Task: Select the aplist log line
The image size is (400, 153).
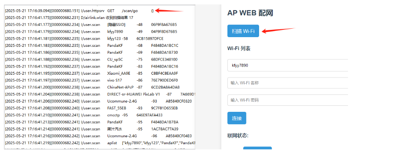Action: (100, 143)
